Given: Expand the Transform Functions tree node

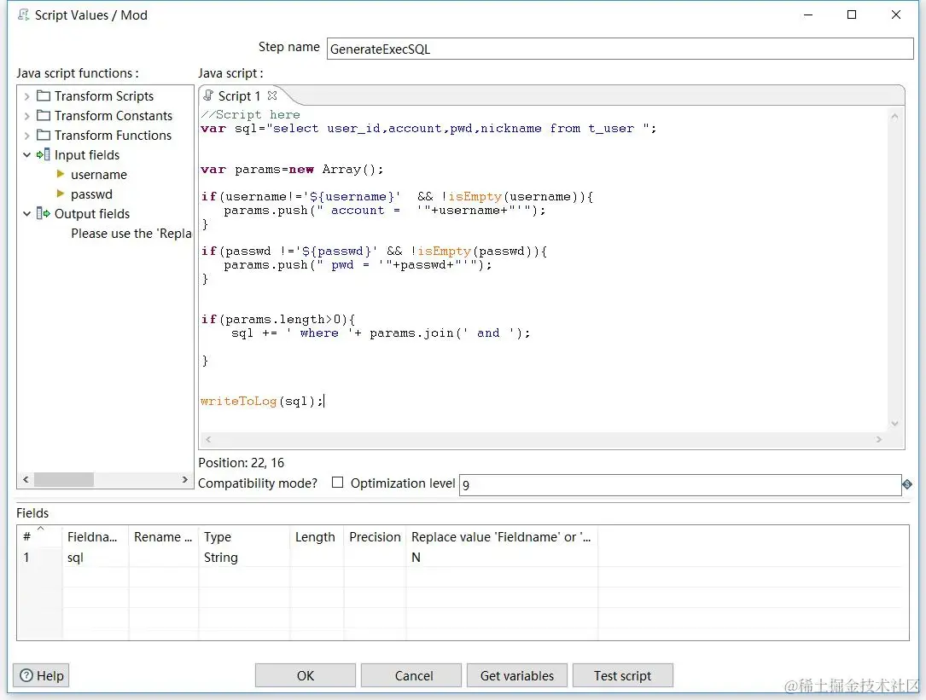Looking at the screenshot, I should [x=26, y=136].
